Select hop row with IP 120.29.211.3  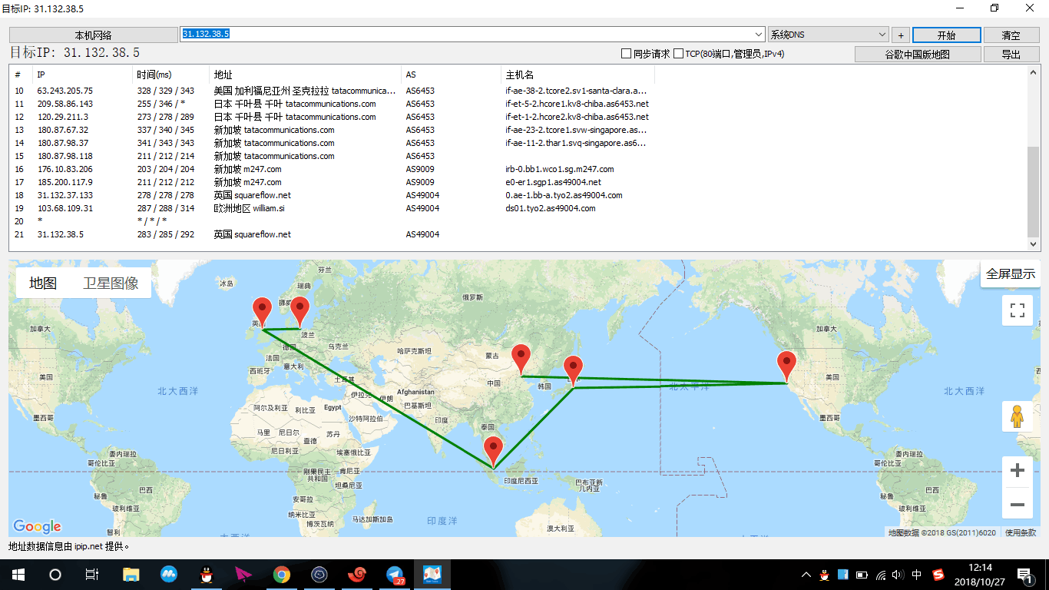(333, 117)
